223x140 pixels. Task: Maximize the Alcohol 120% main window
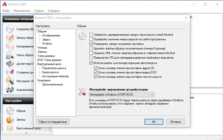pyautogui.click(x=205, y=4)
